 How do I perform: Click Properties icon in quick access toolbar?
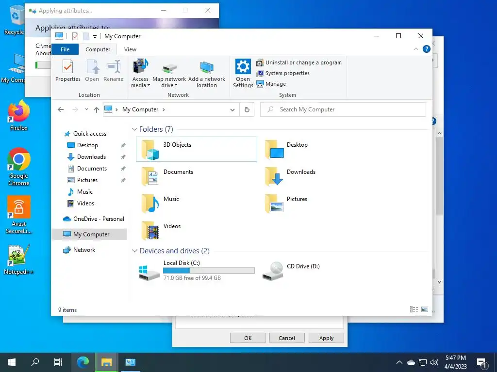(x=75, y=36)
